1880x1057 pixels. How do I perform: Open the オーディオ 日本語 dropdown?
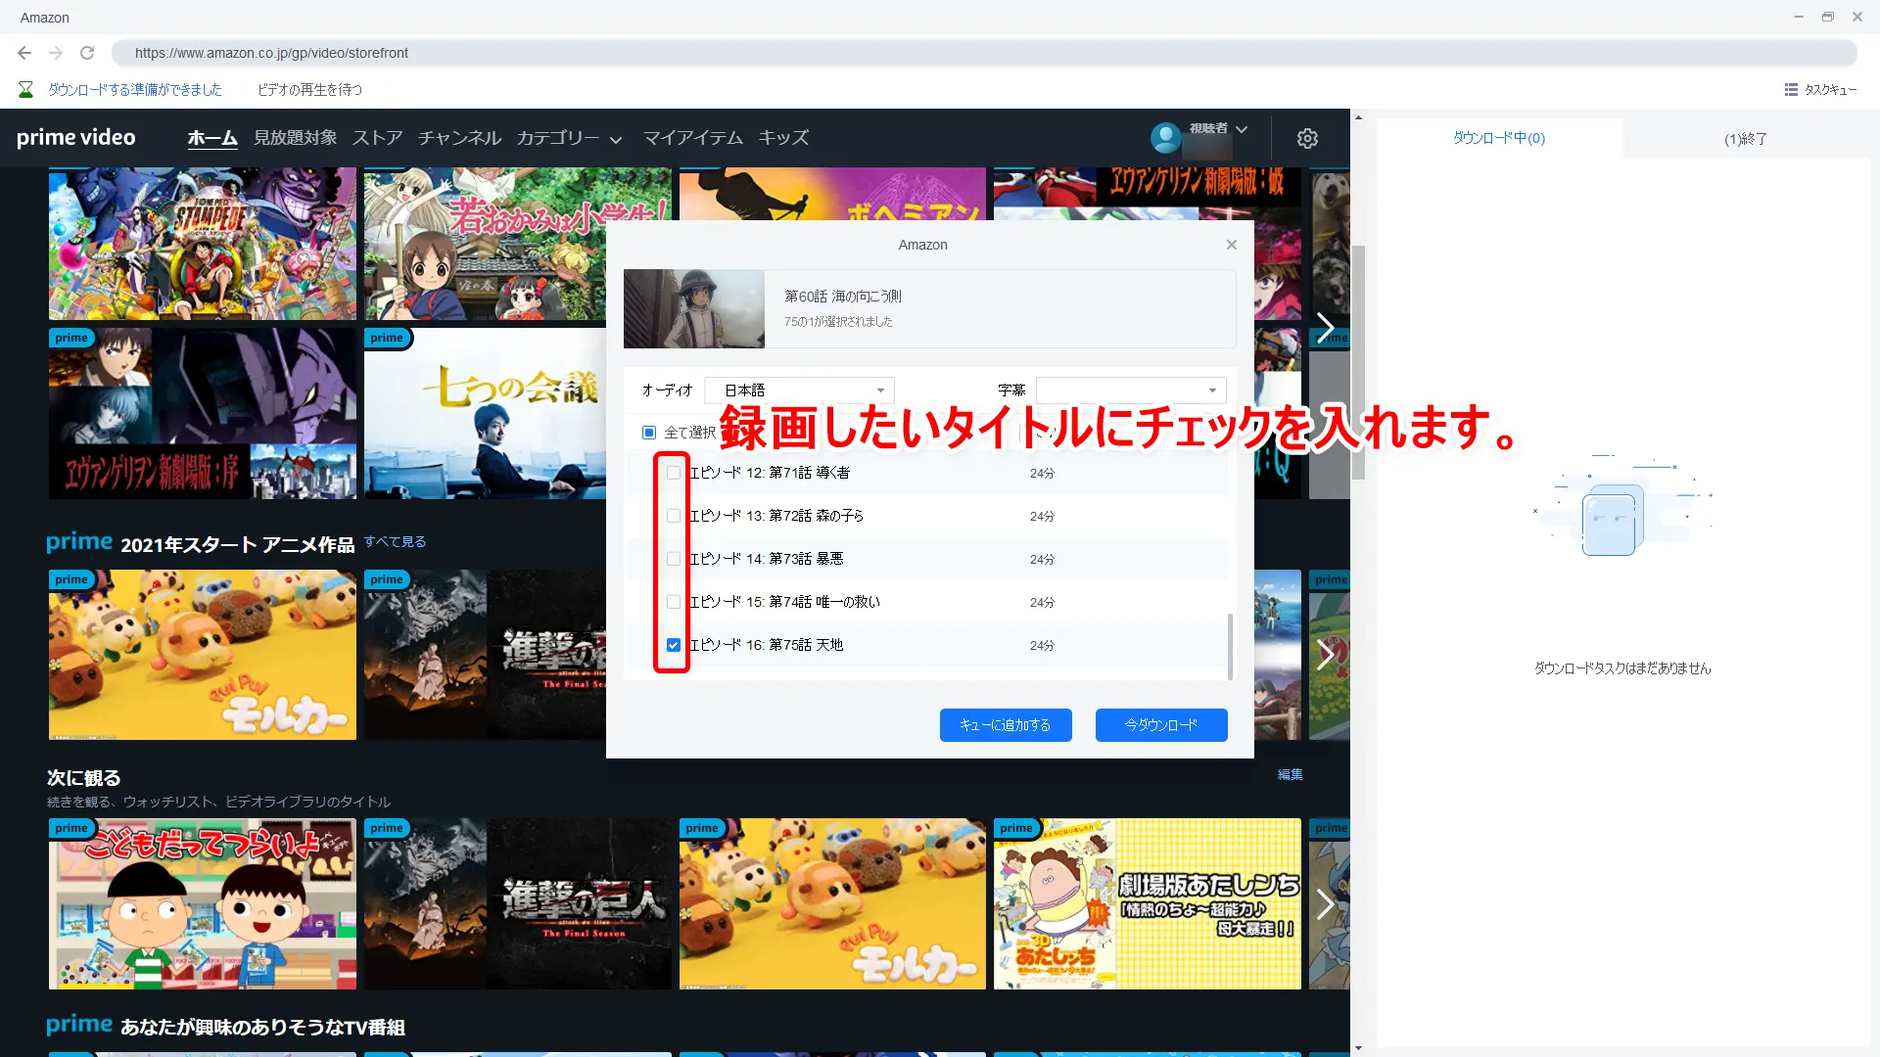click(x=799, y=391)
